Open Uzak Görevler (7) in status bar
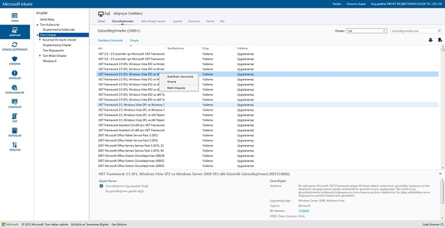 point(433,225)
